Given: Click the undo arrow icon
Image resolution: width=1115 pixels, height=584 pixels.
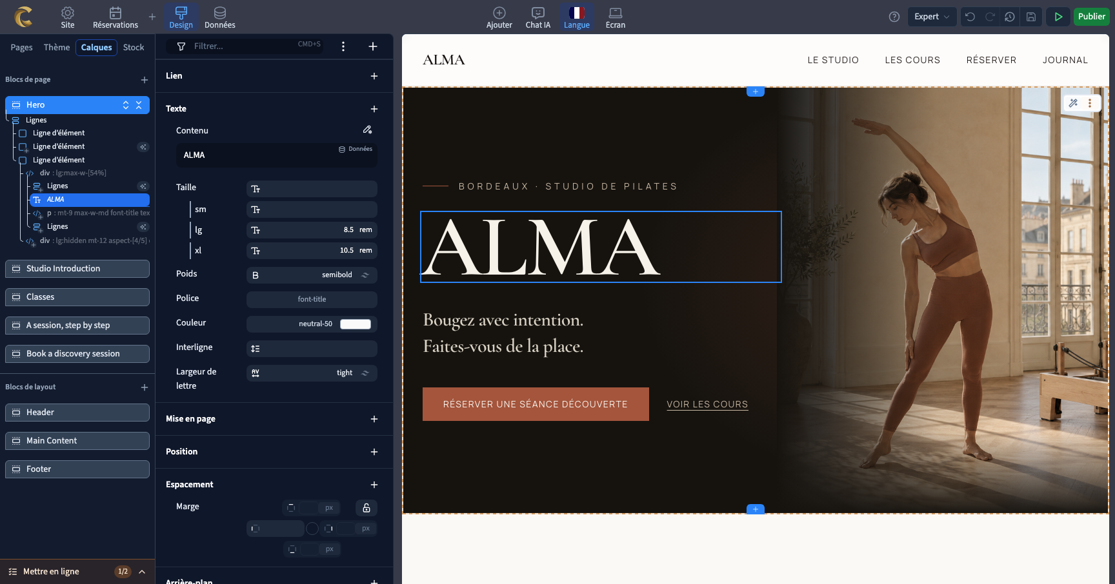Looking at the screenshot, I should [970, 17].
